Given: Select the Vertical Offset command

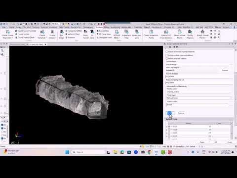Looking at the screenshot, I should [73, 34].
